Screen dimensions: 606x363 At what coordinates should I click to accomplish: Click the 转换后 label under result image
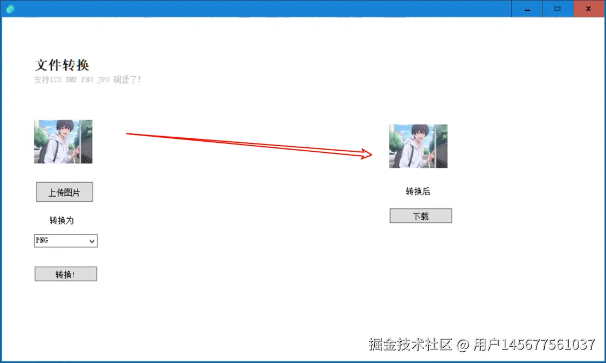(418, 191)
